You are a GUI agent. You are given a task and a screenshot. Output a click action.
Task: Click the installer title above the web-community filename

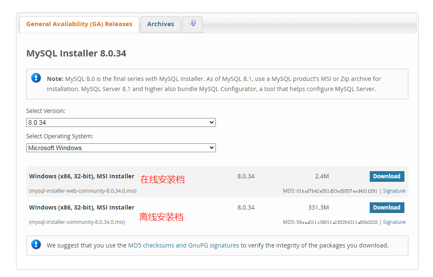(x=82, y=176)
